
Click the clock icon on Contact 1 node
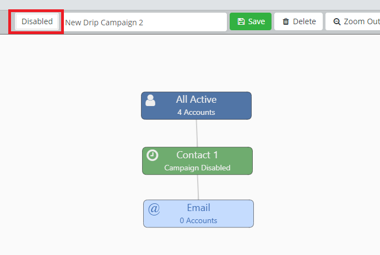pos(153,155)
